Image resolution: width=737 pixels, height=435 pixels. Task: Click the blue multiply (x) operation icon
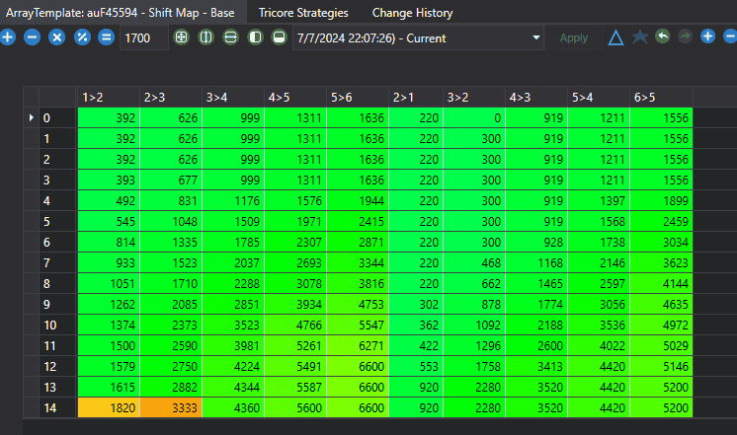click(x=57, y=37)
